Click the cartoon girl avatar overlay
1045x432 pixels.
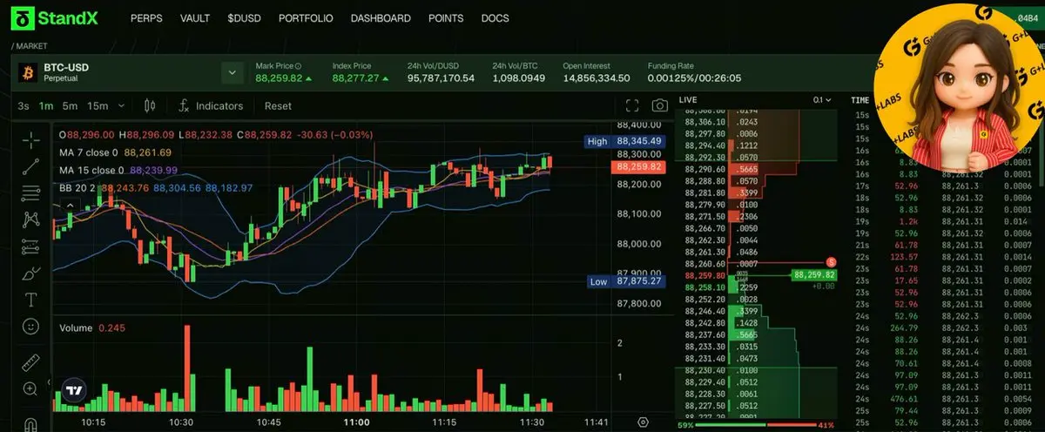coord(957,89)
